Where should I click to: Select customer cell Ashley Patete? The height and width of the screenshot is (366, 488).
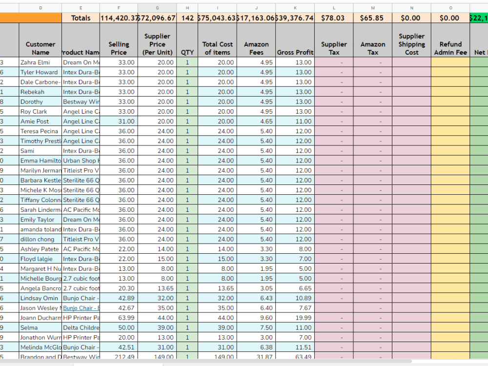pos(41,249)
